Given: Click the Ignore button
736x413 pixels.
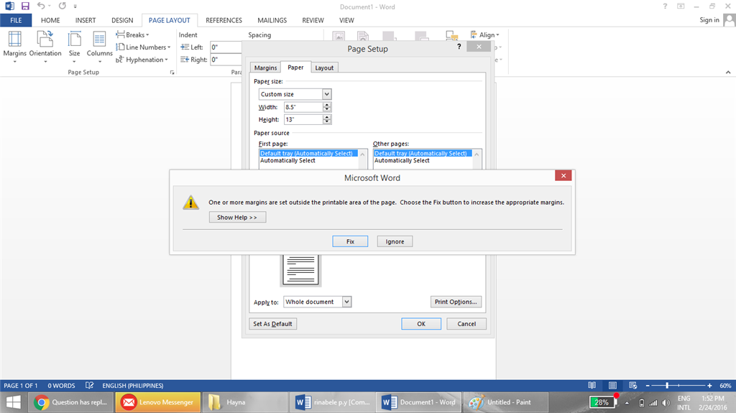Looking at the screenshot, I should (x=395, y=241).
